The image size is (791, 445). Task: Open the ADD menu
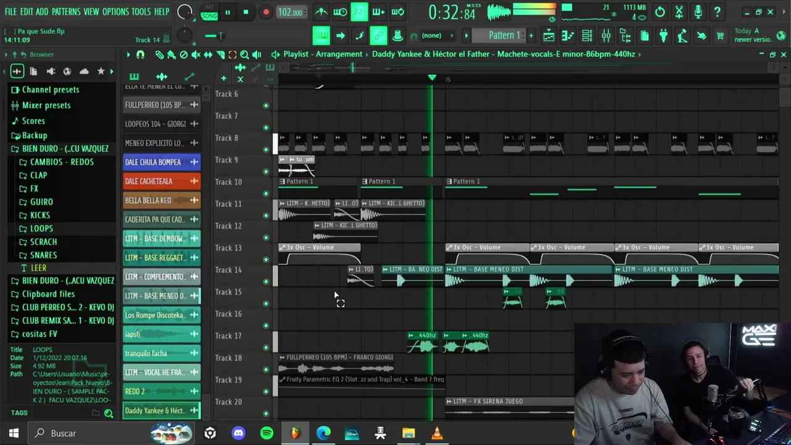click(x=42, y=12)
